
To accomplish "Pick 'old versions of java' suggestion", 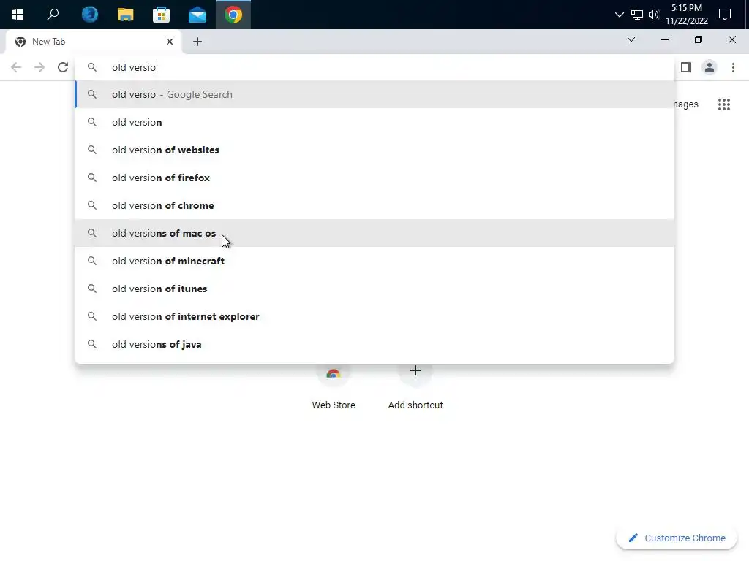I will [x=374, y=344].
